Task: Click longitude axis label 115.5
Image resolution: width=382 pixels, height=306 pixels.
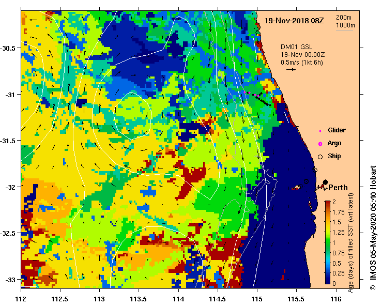Action: tap(297, 299)
